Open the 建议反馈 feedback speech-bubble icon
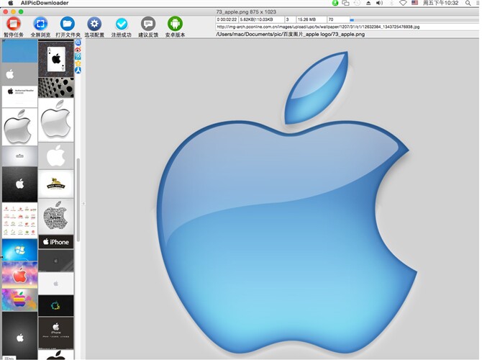The image size is (482, 360). [x=148, y=24]
